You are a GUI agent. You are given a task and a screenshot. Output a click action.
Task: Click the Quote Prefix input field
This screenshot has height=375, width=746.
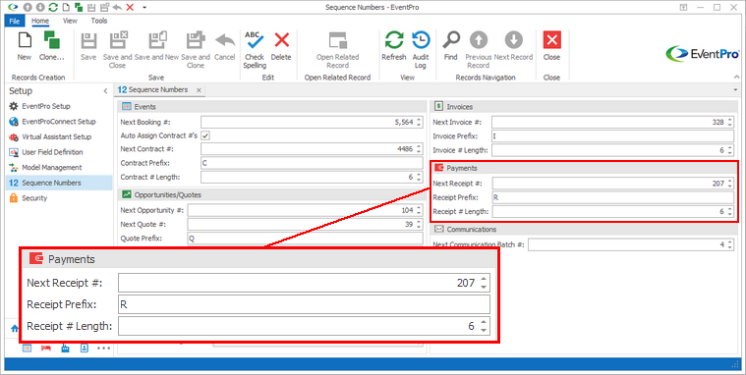coord(305,239)
